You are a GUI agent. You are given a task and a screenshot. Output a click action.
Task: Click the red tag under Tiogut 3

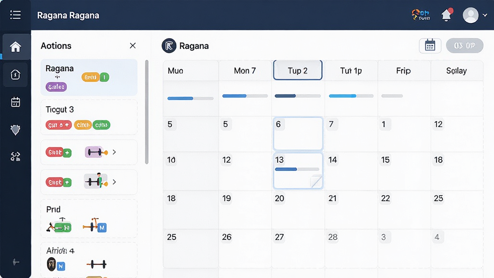pyautogui.click(x=58, y=125)
